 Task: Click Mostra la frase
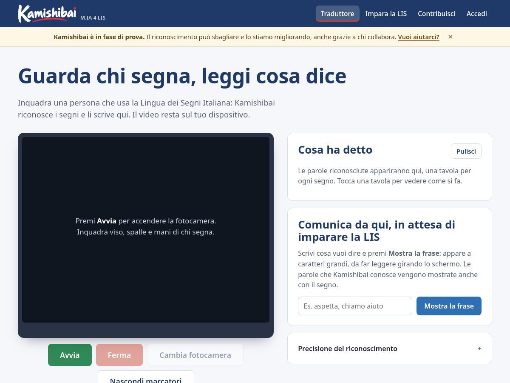[449, 306]
